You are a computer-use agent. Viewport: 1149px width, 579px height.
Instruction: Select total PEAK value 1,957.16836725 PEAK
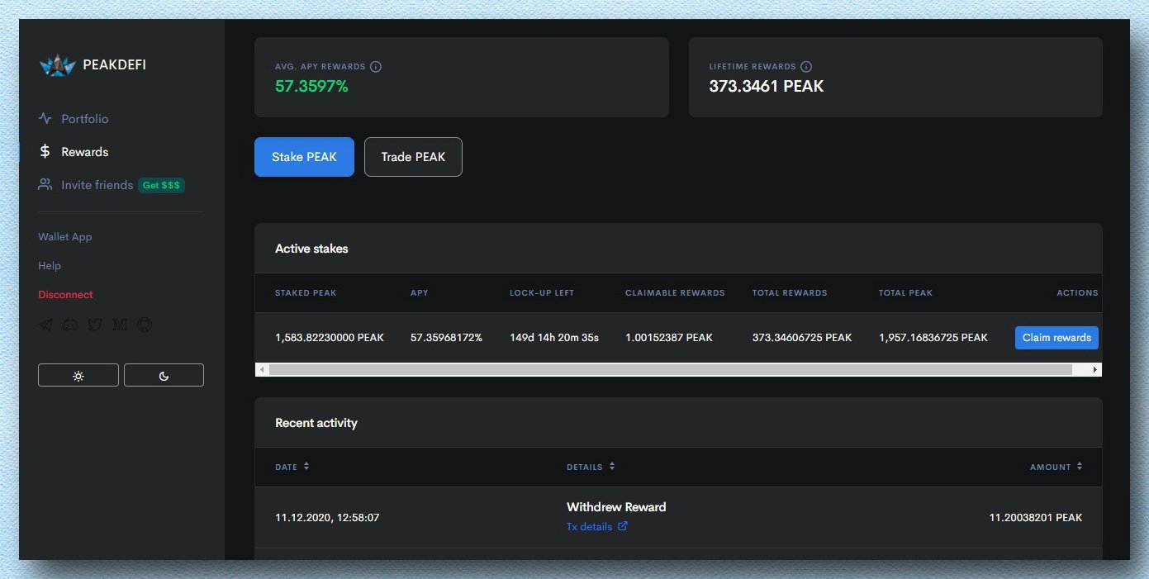coord(933,338)
